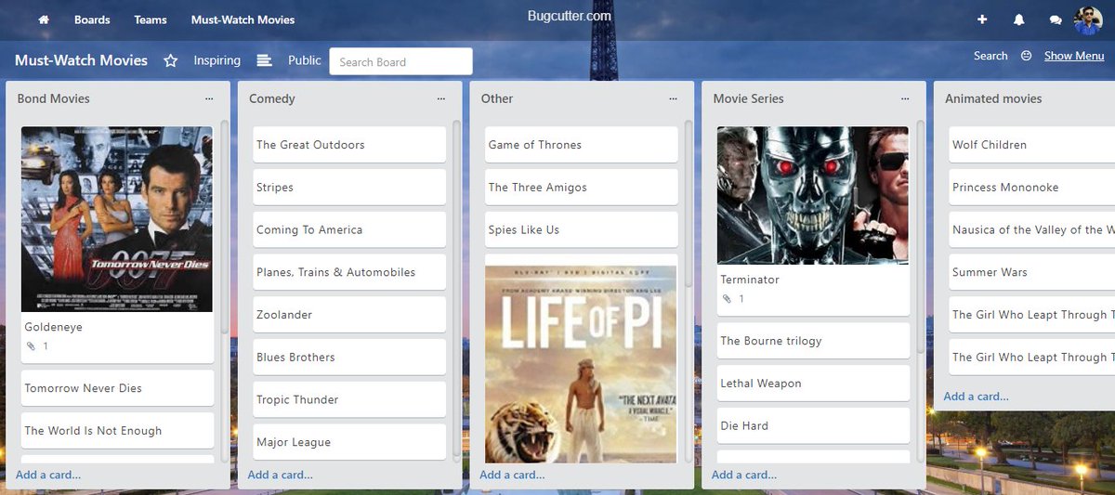
Task: Click the Inspiring team label
Action: tap(216, 60)
